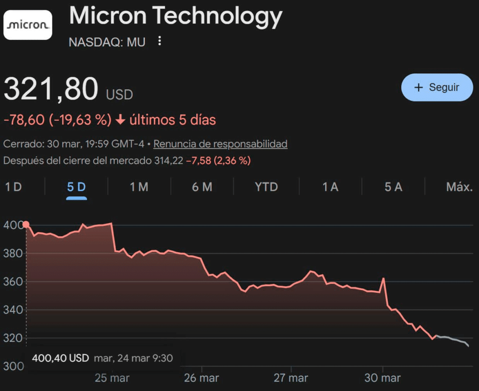This screenshot has height=391, width=479.
Task: Select the Máx. maximum range
Action: point(460,187)
